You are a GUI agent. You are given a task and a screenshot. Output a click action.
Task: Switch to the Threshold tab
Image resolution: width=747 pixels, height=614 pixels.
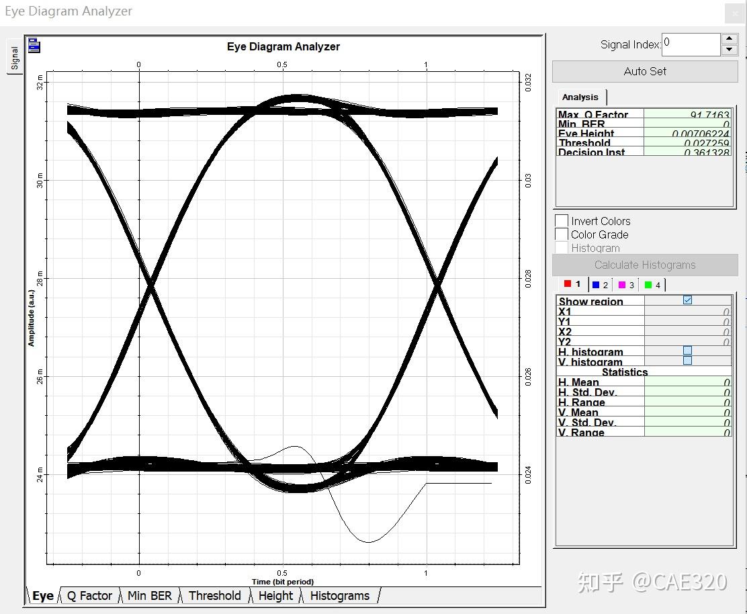[x=214, y=596]
